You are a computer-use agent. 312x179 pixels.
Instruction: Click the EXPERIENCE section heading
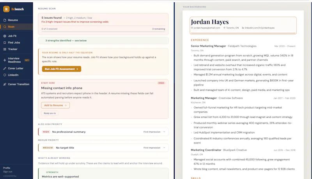pyautogui.click(x=200, y=40)
